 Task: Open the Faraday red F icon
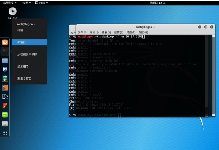click(x=5, y=105)
